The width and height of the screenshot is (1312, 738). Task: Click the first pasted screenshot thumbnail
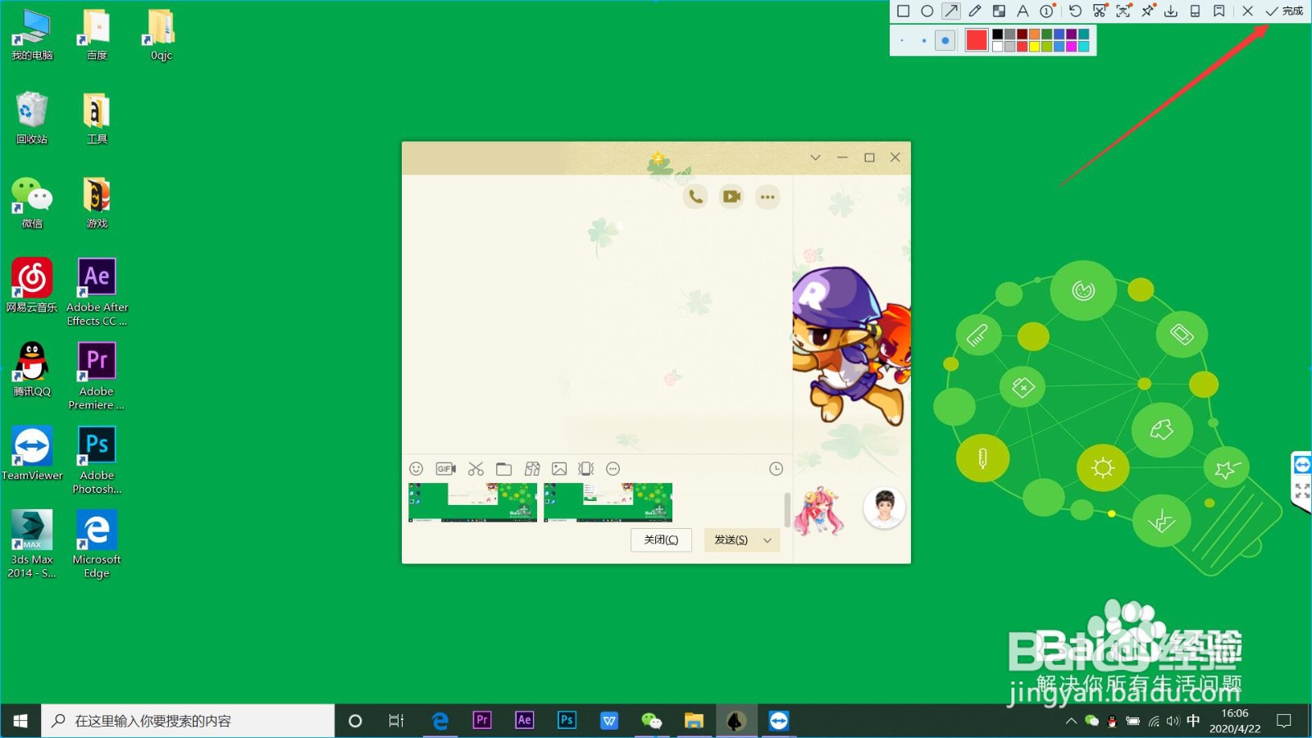[472, 503]
